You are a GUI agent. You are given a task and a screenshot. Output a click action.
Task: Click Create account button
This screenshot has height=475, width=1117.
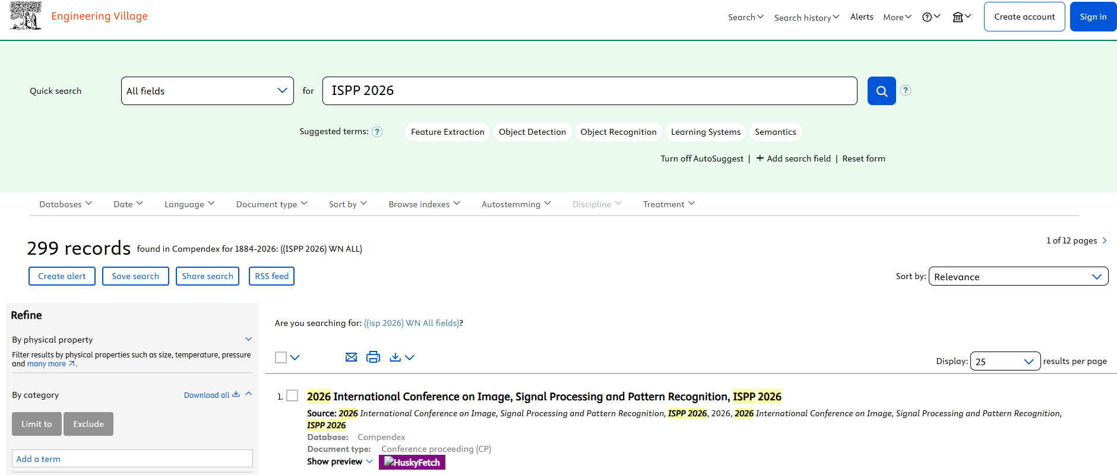coord(1024,17)
